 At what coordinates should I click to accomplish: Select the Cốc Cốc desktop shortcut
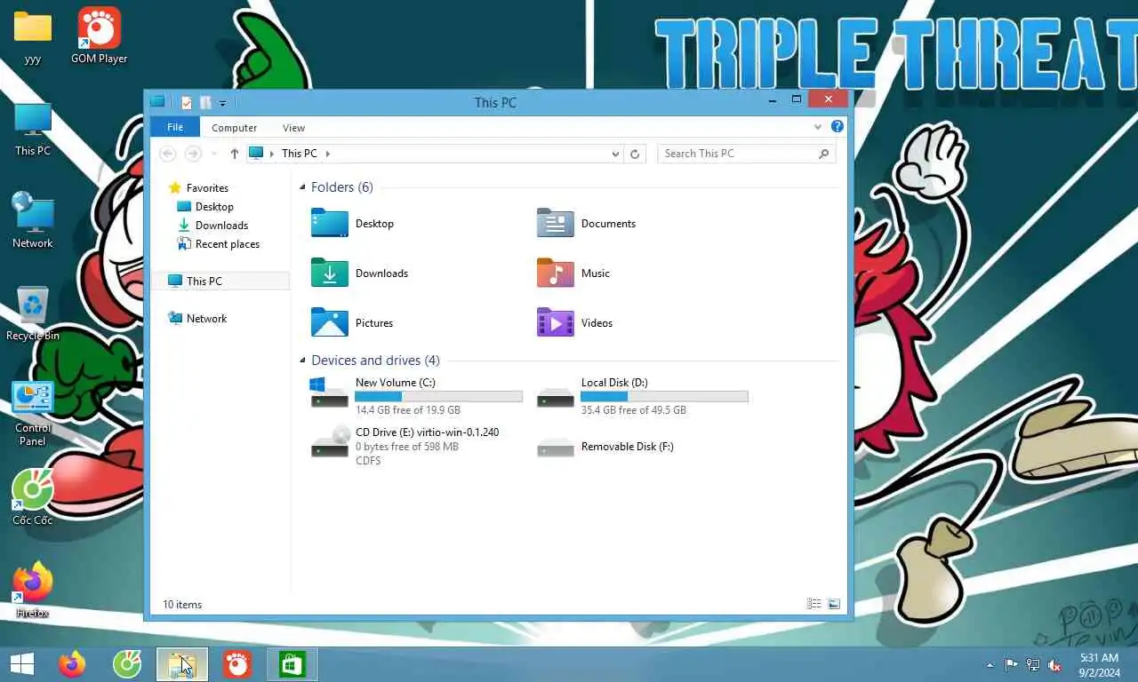tap(33, 498)
